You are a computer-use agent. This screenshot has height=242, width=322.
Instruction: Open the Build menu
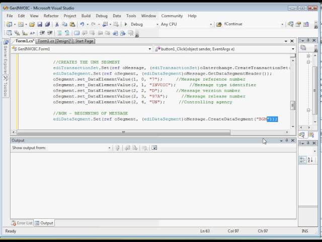pos(86,16)
